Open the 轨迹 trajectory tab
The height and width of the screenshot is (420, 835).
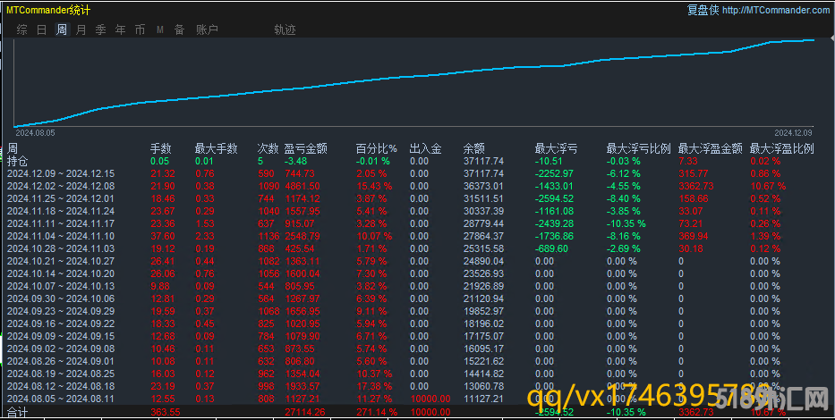[285, 29]
